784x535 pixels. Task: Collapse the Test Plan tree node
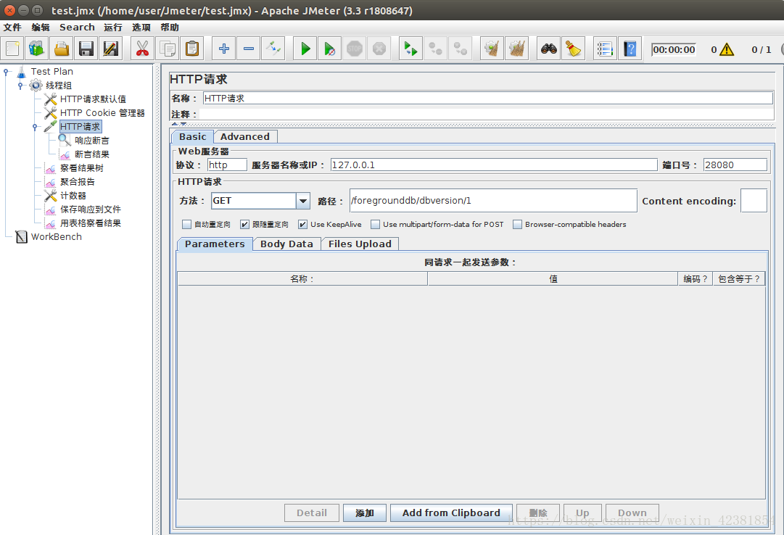pyautogui.click(x=6, y=72)
